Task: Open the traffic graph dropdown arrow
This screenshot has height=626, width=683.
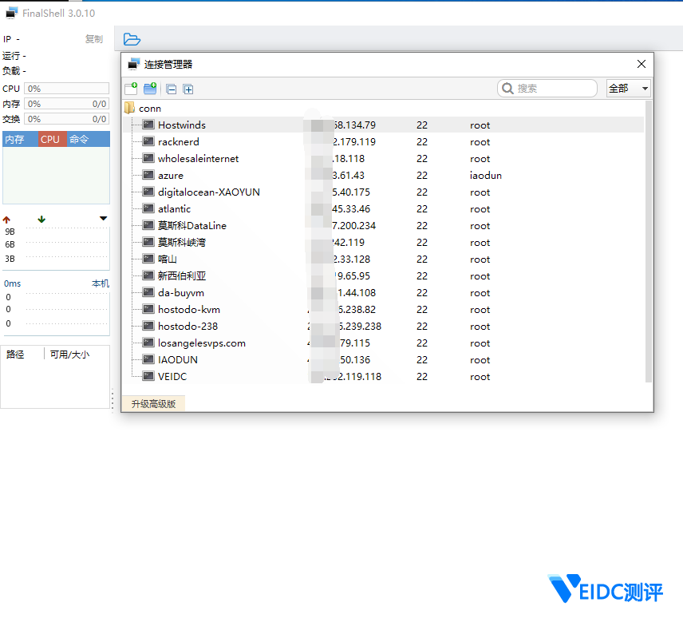Action: [x=102, y=217]
